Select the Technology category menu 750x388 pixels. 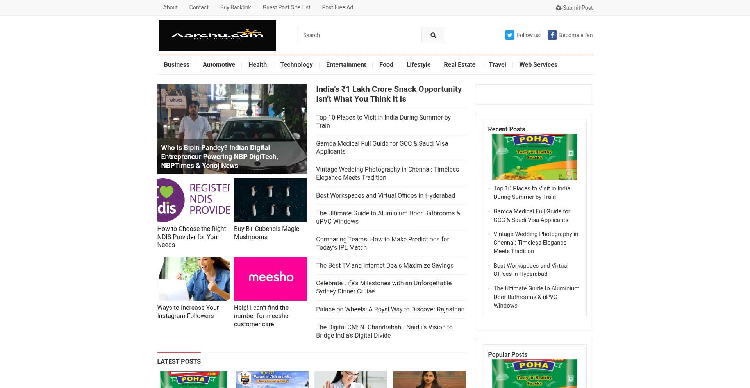(296, 65)
